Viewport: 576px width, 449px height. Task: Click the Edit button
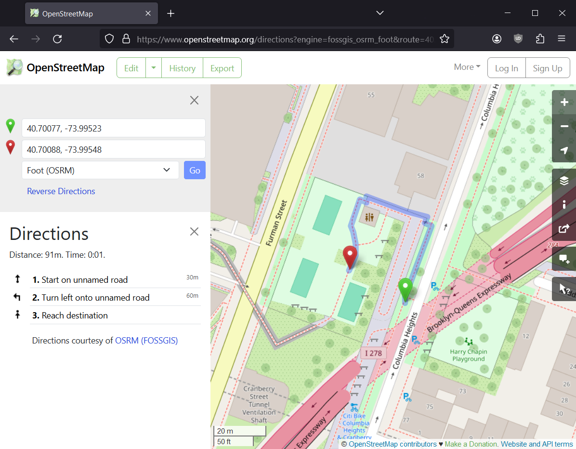(x=131, y=68)
